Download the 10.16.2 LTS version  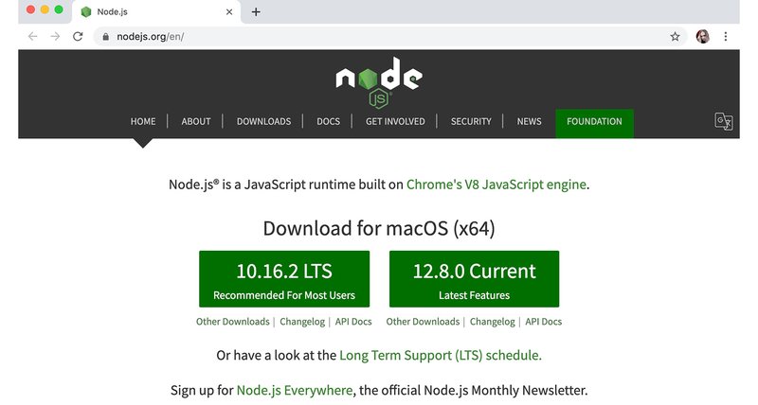click(284, 279)
